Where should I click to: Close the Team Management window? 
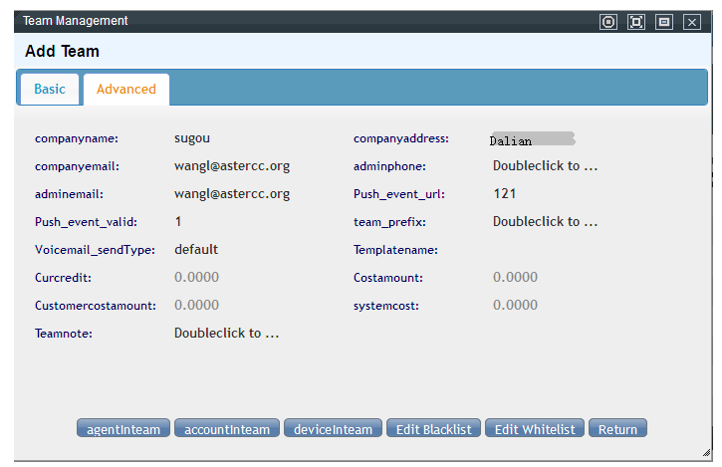click(x=692, y=21)
